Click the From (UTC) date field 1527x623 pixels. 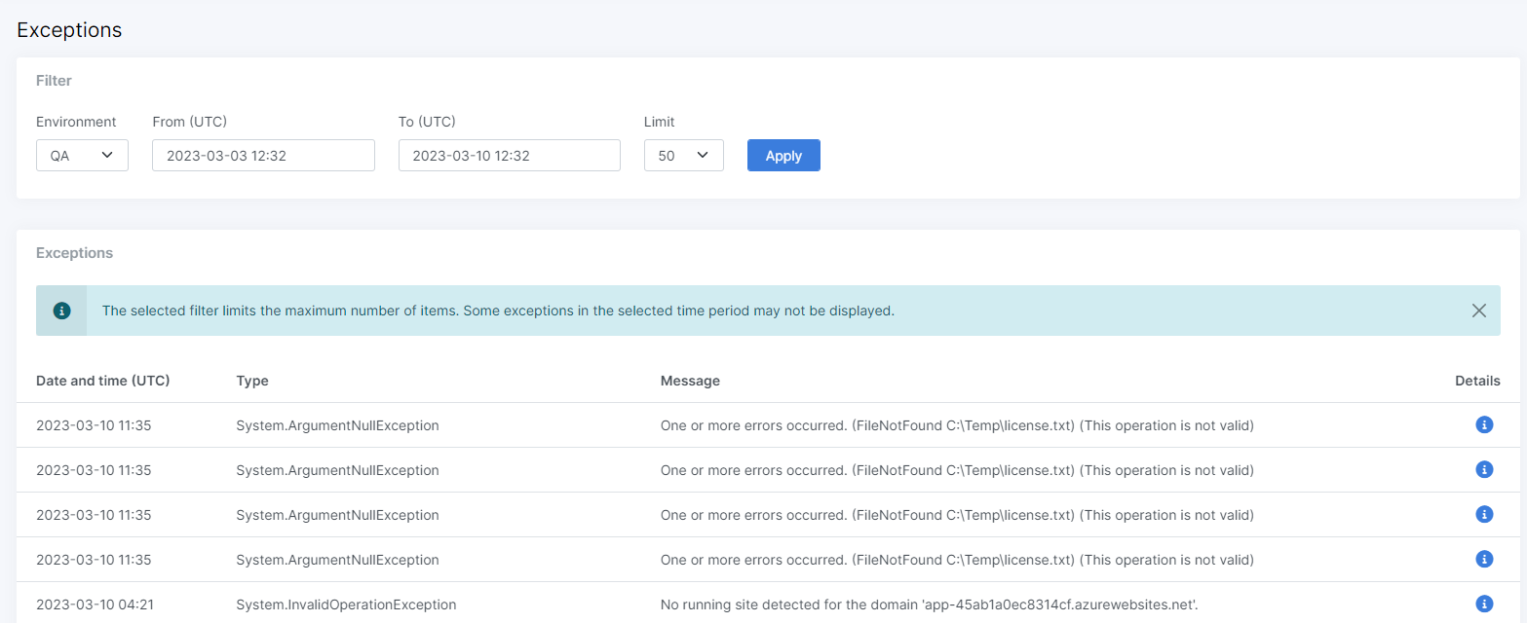(263, 155)
